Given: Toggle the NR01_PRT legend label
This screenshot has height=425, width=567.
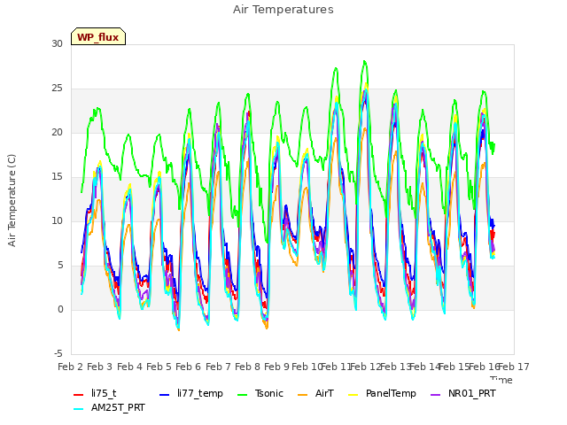Looking at the screenshot, I should point(472,393).
